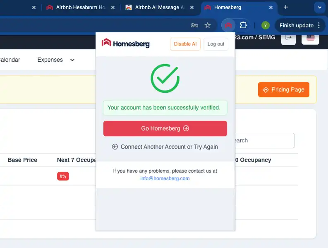Open the password manager key icon
This screenshot has height=248, width=328.
pos(194,25)
